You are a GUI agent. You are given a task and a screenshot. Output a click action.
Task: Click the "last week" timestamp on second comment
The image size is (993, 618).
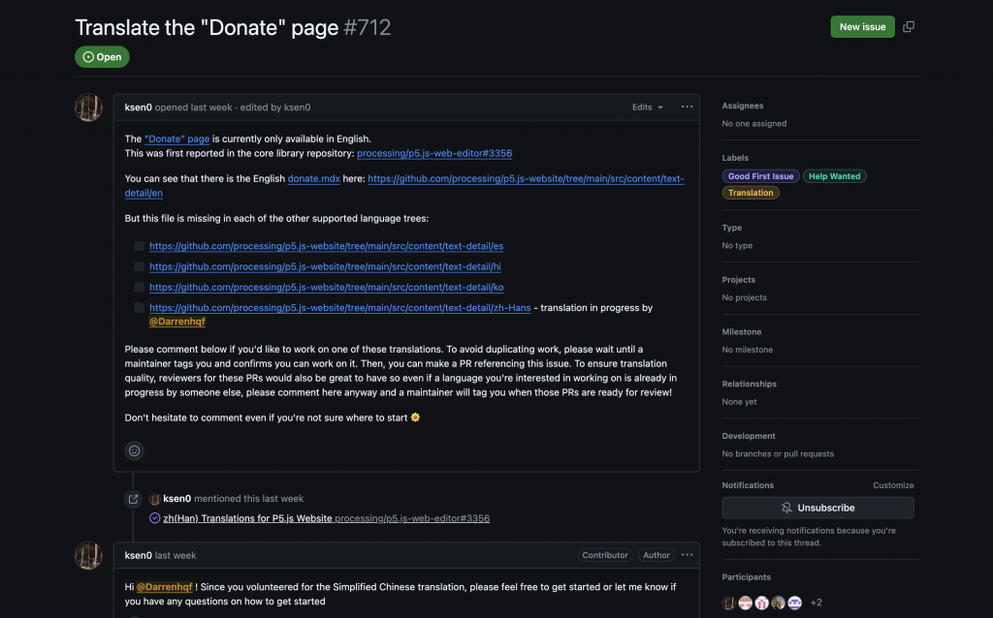(x=176, y=555)
